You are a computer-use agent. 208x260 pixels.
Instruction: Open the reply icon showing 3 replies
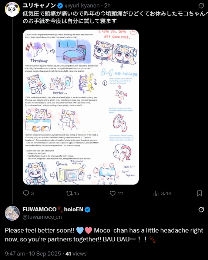[x=26, y=194]
